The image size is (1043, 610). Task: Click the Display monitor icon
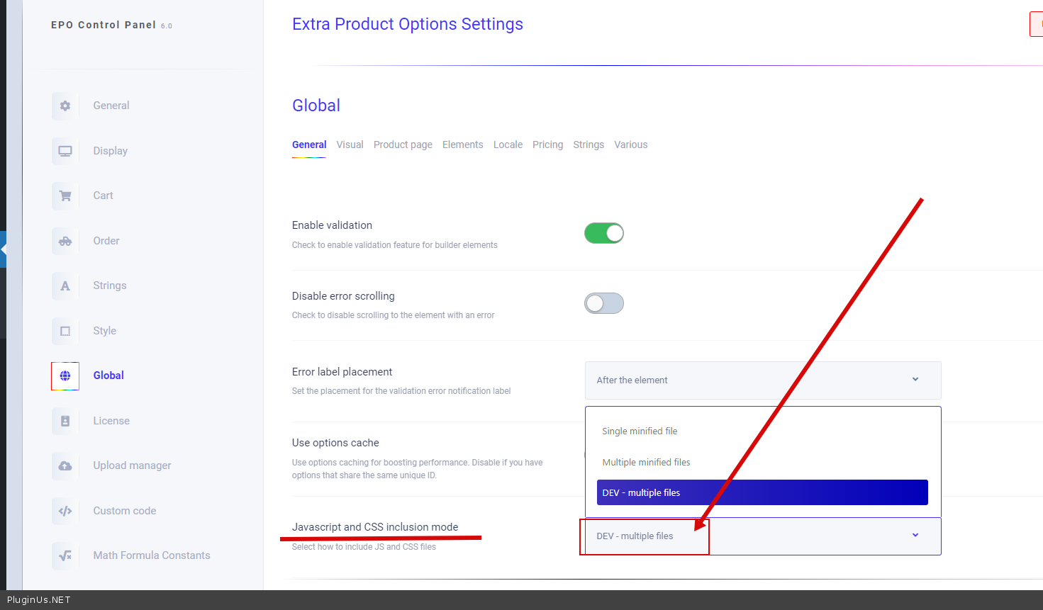click(x=65, y=151)
